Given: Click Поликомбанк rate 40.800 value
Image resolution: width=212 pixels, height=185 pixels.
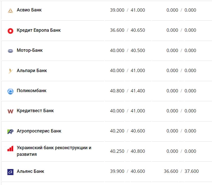Looking at the screenshot, I should (x=117, y=91).
